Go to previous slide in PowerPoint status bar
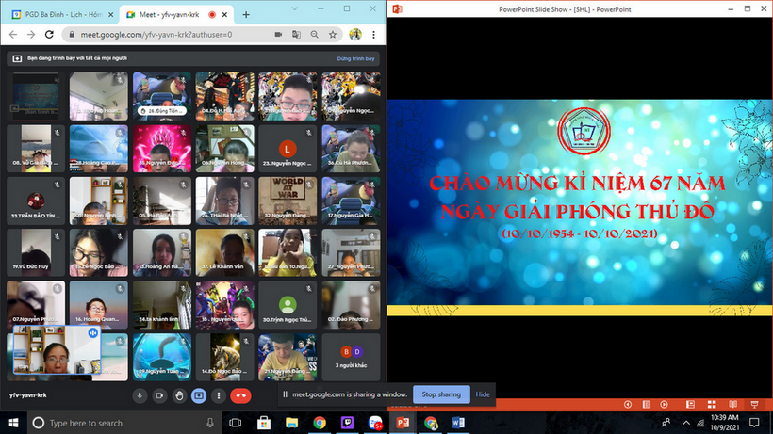The width and height of the screenshot is (773, 434). click(x=628, y=404)
